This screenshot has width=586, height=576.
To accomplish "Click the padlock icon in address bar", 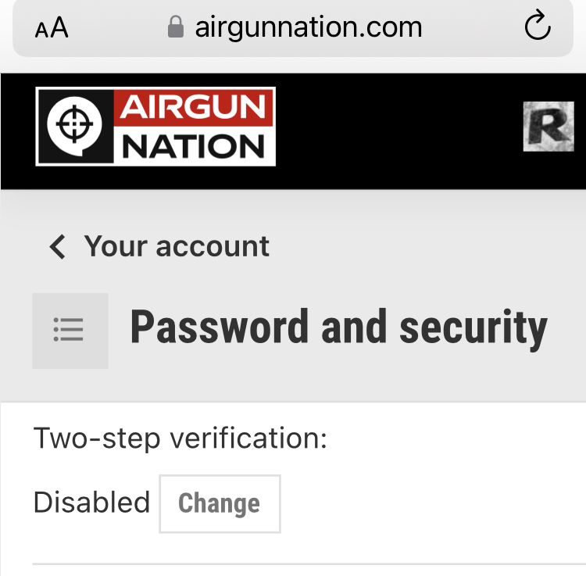I will point(175,27).
